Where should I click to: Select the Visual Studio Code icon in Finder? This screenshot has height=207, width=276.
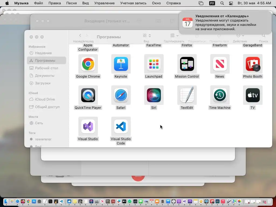[x=121, y=126]
